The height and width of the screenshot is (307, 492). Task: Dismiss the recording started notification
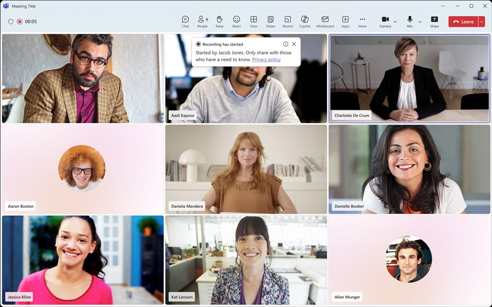pyautogui.click(x=294, y=44)
